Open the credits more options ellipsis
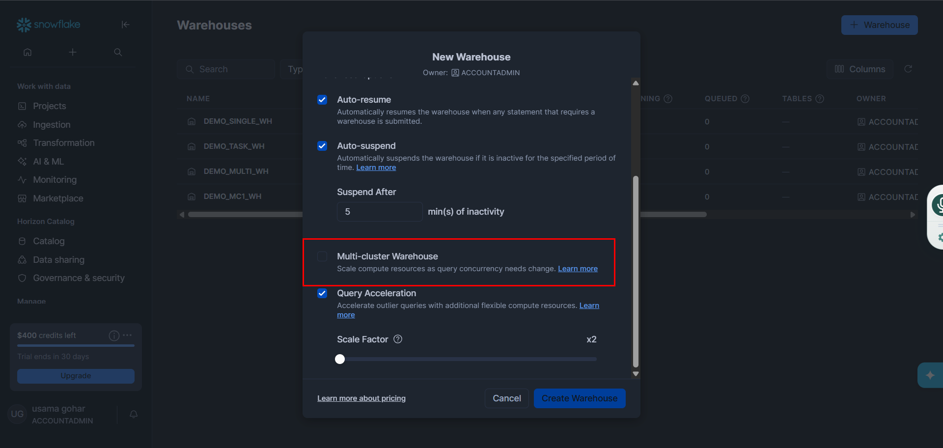Screen dimensions: 943x448 click(x=128, y=335)
